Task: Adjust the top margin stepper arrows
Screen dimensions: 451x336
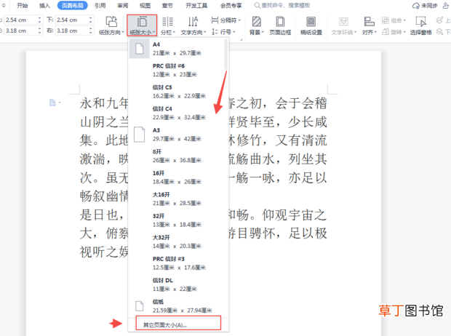Action: (x=40, y=20)
